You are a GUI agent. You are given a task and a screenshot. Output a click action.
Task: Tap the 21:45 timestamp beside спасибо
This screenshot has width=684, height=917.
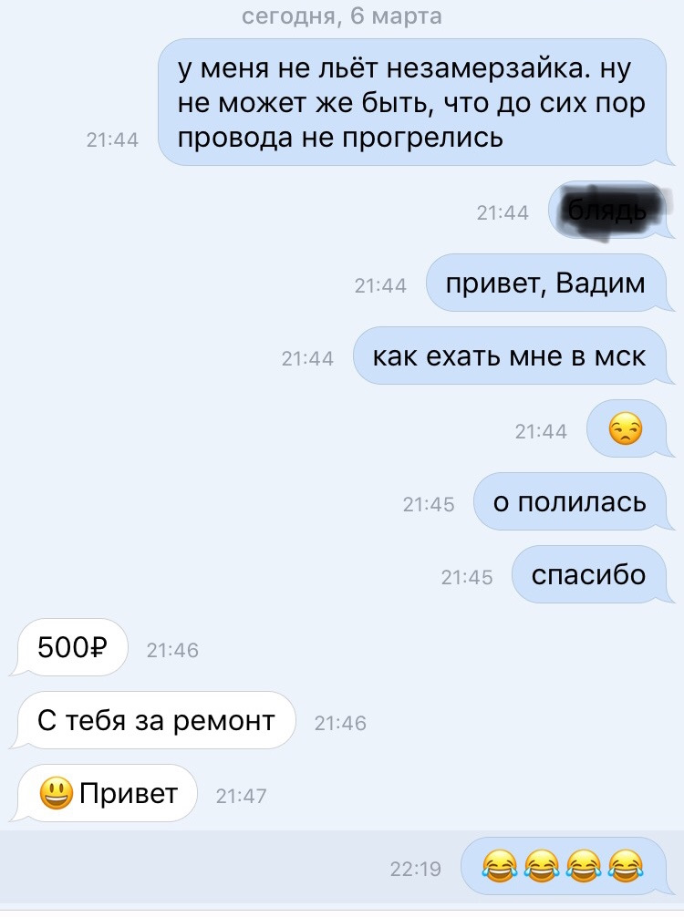[x=467, y=577]
